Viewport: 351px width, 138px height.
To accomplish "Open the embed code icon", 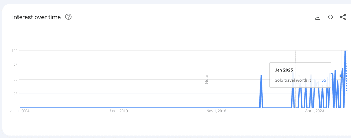I will pyautogui.click(x=330, y=17).
